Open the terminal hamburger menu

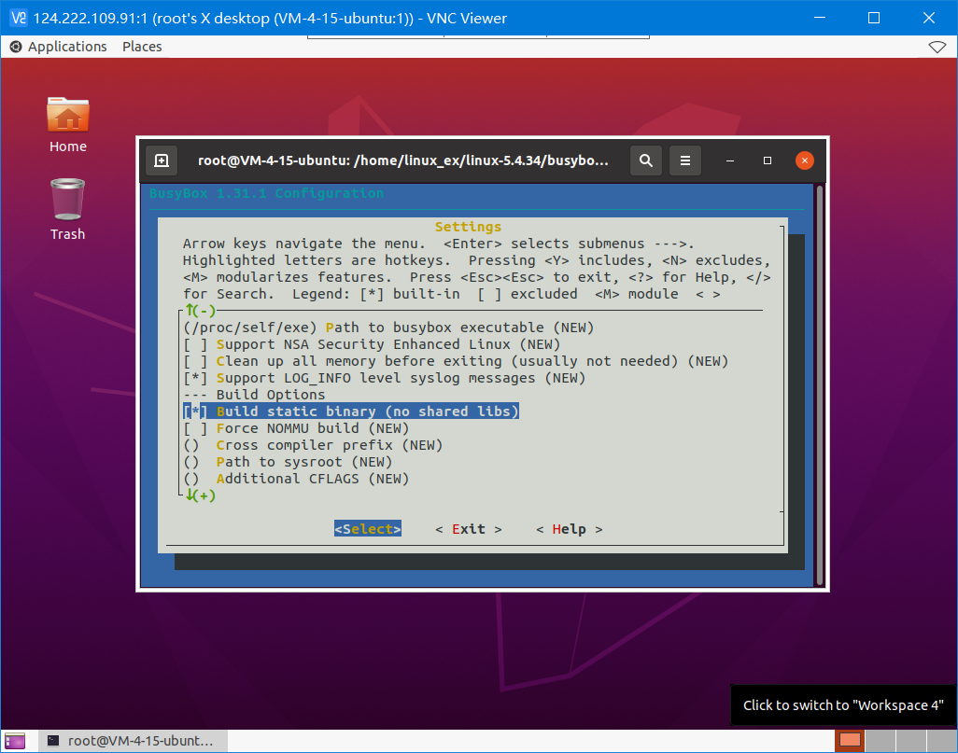(685, 160)
